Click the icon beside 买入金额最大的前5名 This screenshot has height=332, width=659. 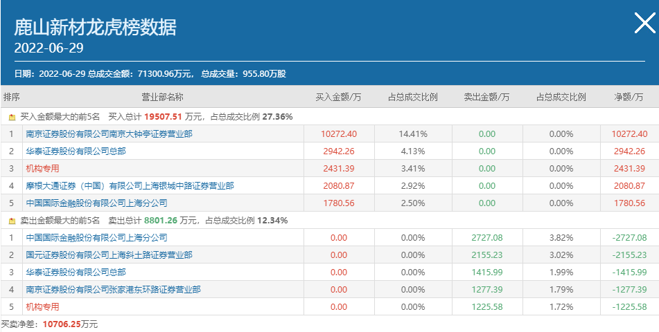coord(12,117)
